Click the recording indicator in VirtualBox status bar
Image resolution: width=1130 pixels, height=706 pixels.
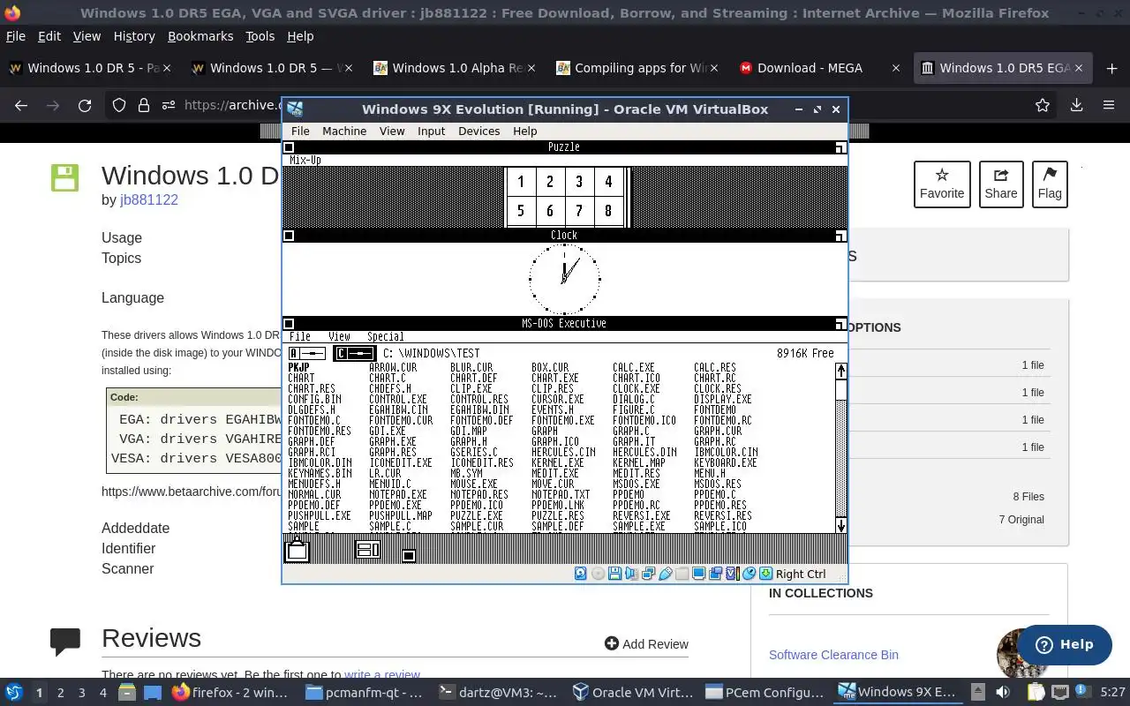click(715, 574)
